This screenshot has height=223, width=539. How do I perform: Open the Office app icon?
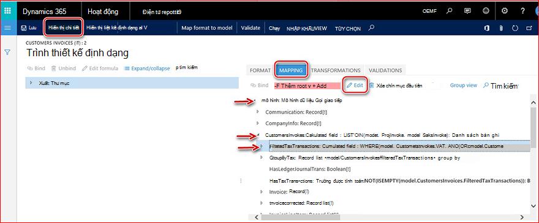(487, 28)
